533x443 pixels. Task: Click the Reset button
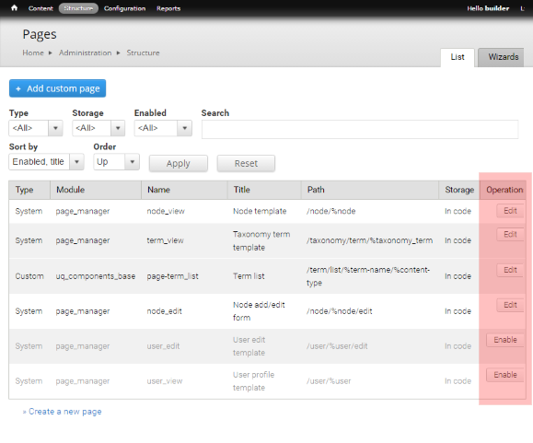pyautogui.click(x=246, y=164)
